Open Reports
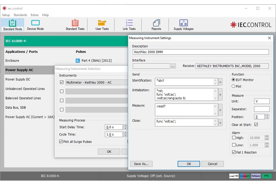This screenshot has width=276, height=185. (x=156, y=25)
